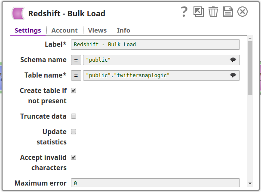Screen dimensions: 261x192
Task: Uncheck Create table if not present
Action: click(x=74, y=90)
